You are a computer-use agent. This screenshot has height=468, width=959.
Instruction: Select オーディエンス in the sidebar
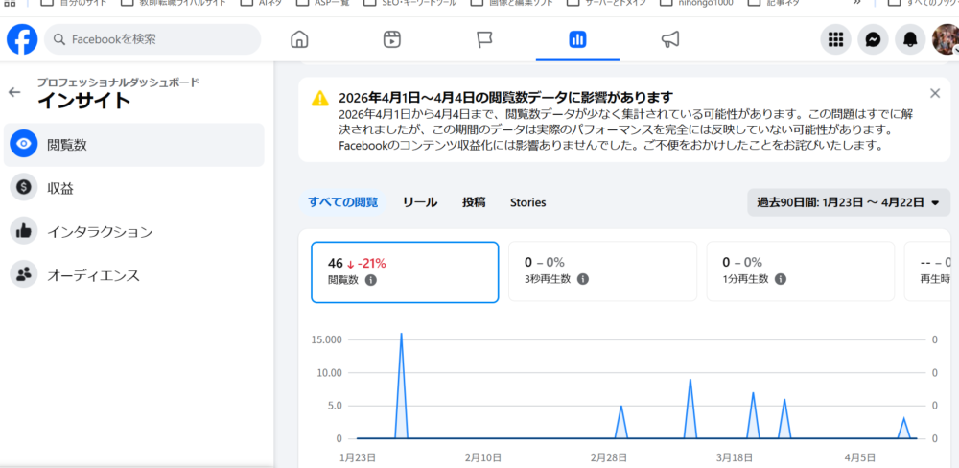tap(93, 275)
